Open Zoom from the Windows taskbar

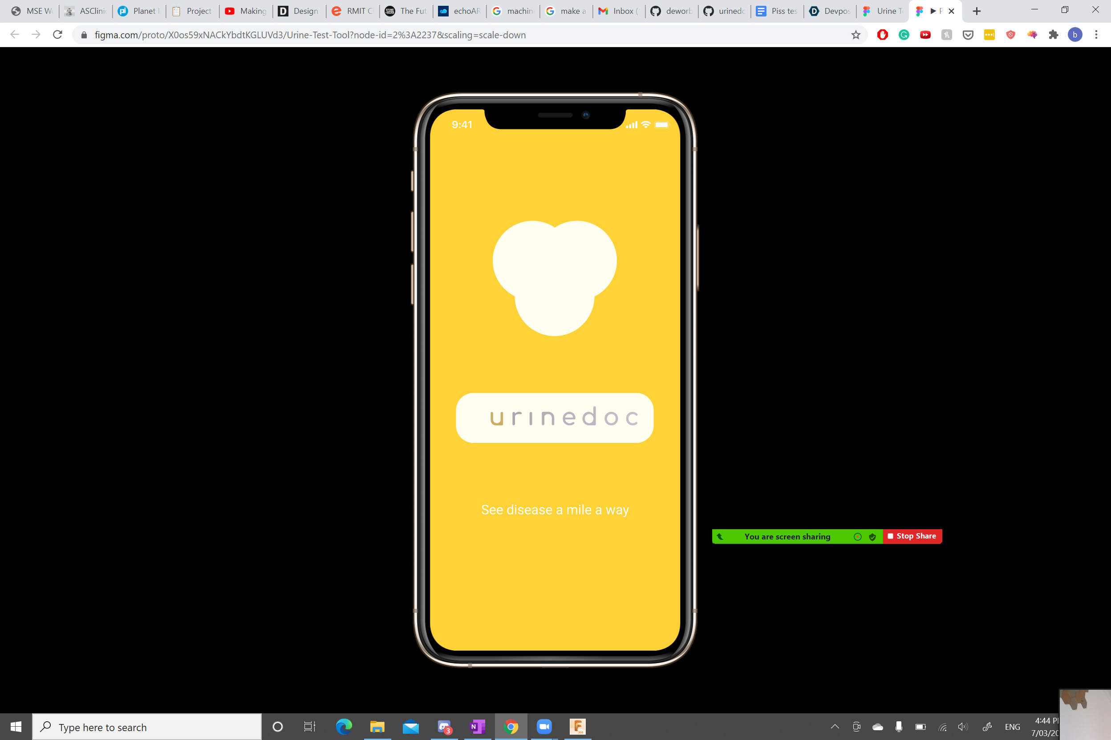point(544,727)
